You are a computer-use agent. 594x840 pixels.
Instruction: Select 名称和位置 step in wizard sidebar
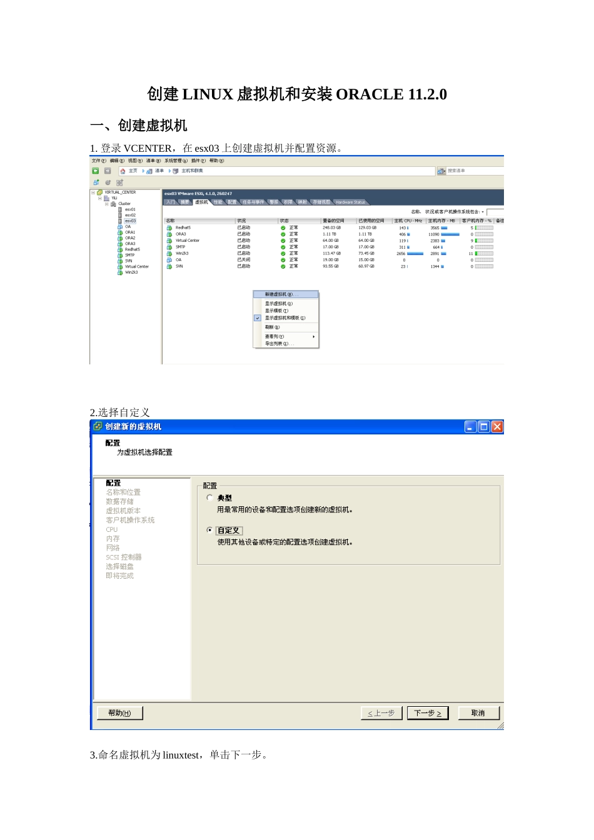pos(123,492)
